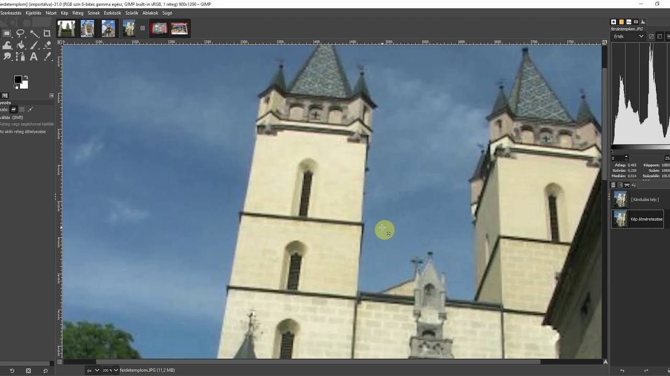
Task: Select the Paintbrush tool
Action: [x=34, y=45]
